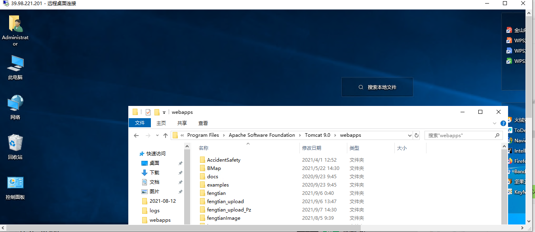Click the 搜索"webapps" search field
The image size is (535, 232).
[459, 136]
